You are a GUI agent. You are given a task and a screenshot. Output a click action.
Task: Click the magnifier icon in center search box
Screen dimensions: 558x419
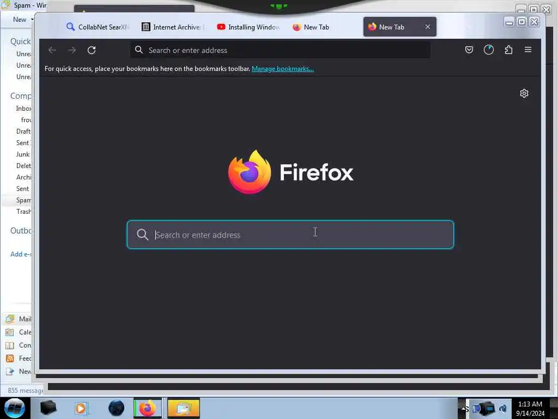point(142,235)
